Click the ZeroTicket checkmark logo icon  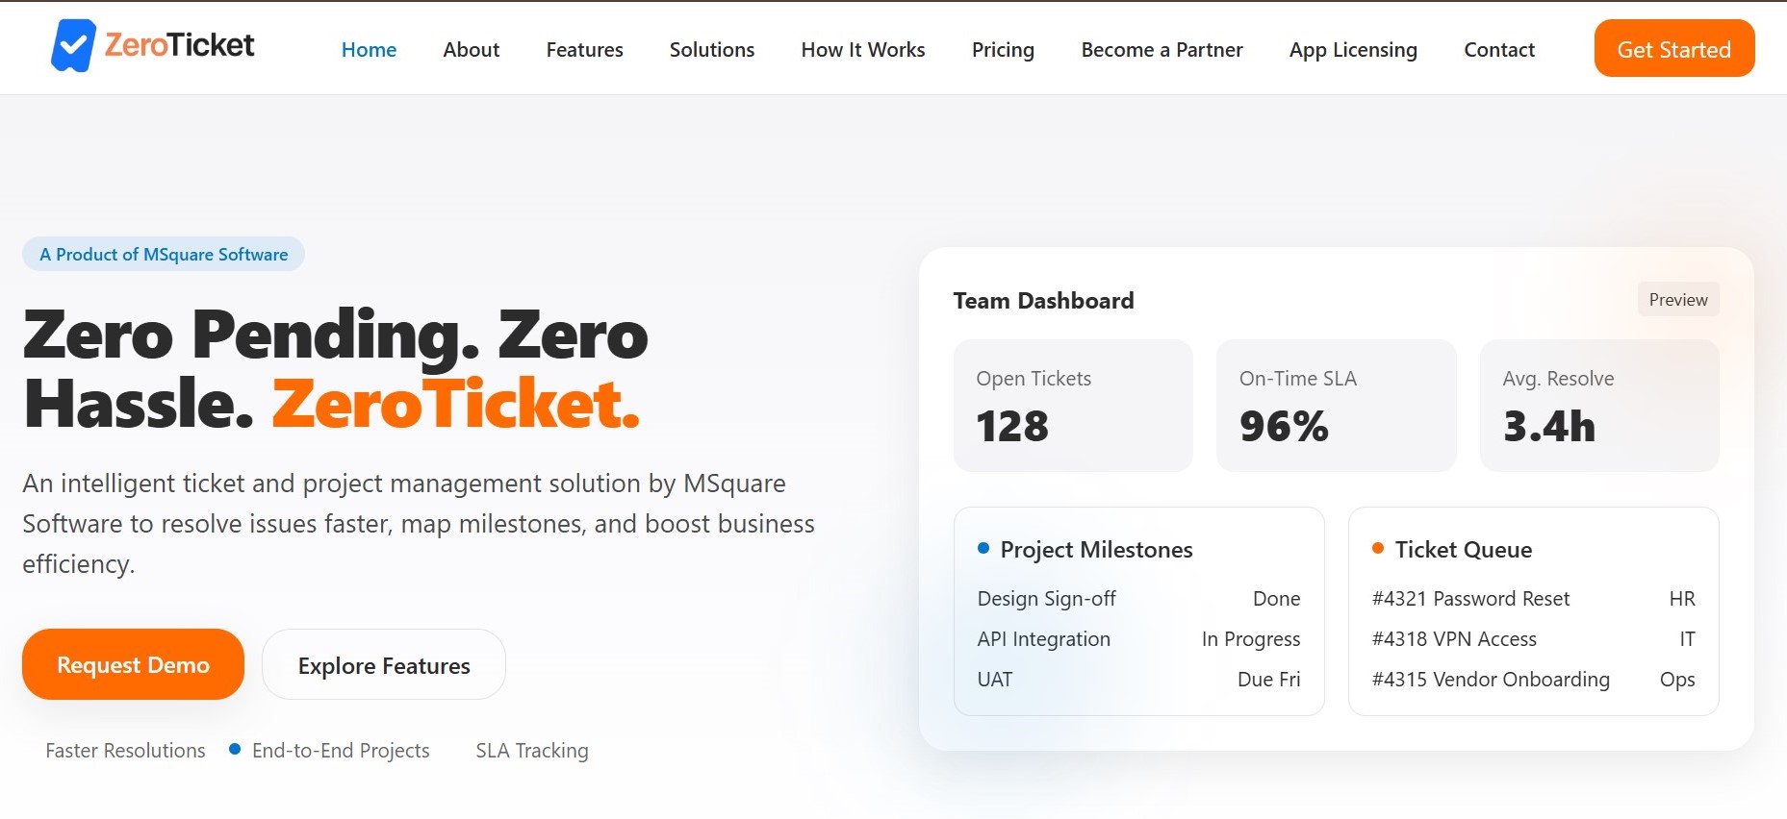(x=73, y=46)
